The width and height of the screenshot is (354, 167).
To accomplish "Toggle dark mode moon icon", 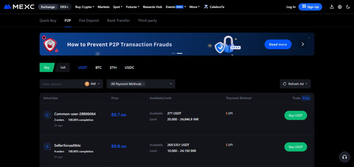I will (348, 7).
